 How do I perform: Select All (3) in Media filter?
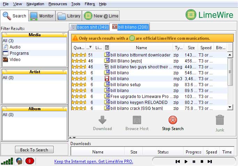pyautogui.click(x=34, y=41)
